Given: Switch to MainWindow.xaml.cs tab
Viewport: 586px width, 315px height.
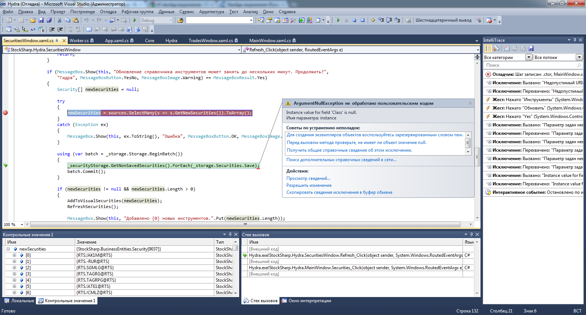Looking at the screenshot, I should (272, 40).
